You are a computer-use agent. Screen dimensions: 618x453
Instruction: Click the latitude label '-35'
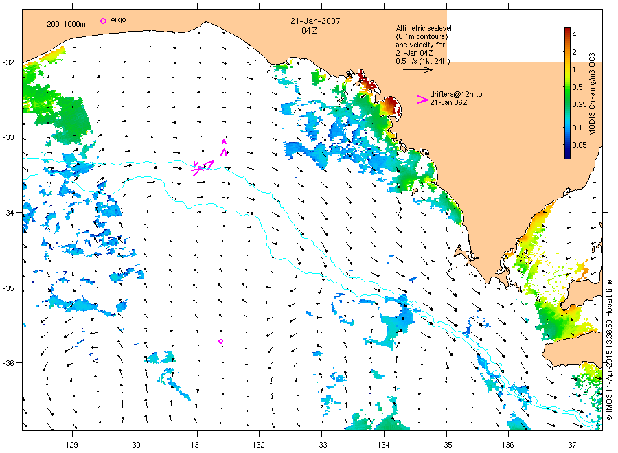[x=8, y=288]
